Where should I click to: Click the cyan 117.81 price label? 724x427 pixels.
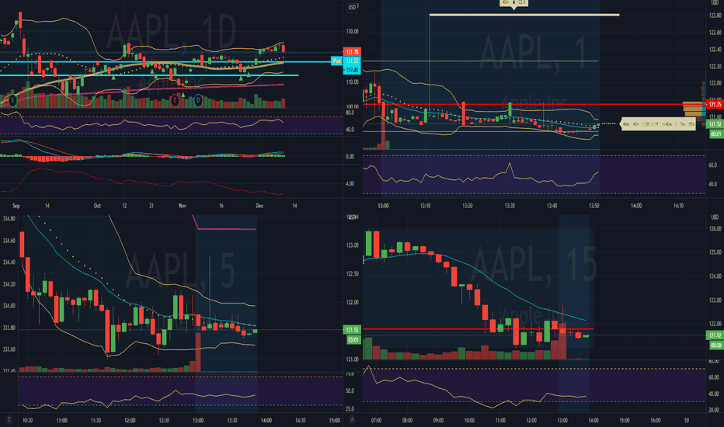pyautogui.click(x=352, y=70)
